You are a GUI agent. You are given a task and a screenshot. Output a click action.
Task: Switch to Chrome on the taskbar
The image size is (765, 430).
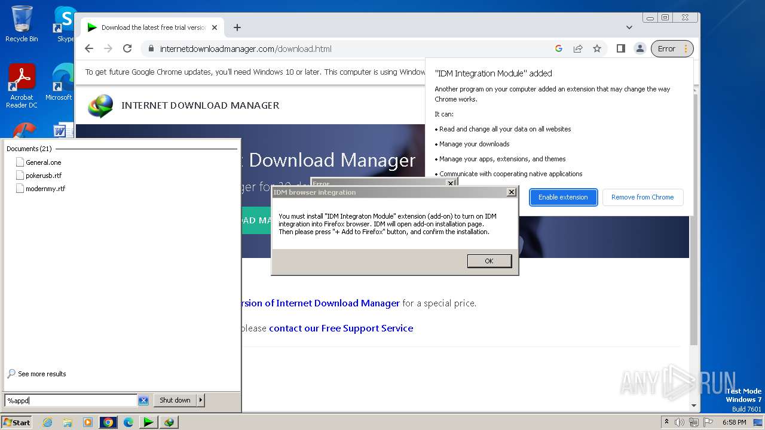(108, 422)
